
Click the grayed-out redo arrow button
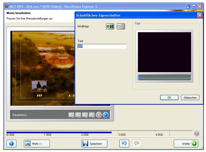coord(137,143)
